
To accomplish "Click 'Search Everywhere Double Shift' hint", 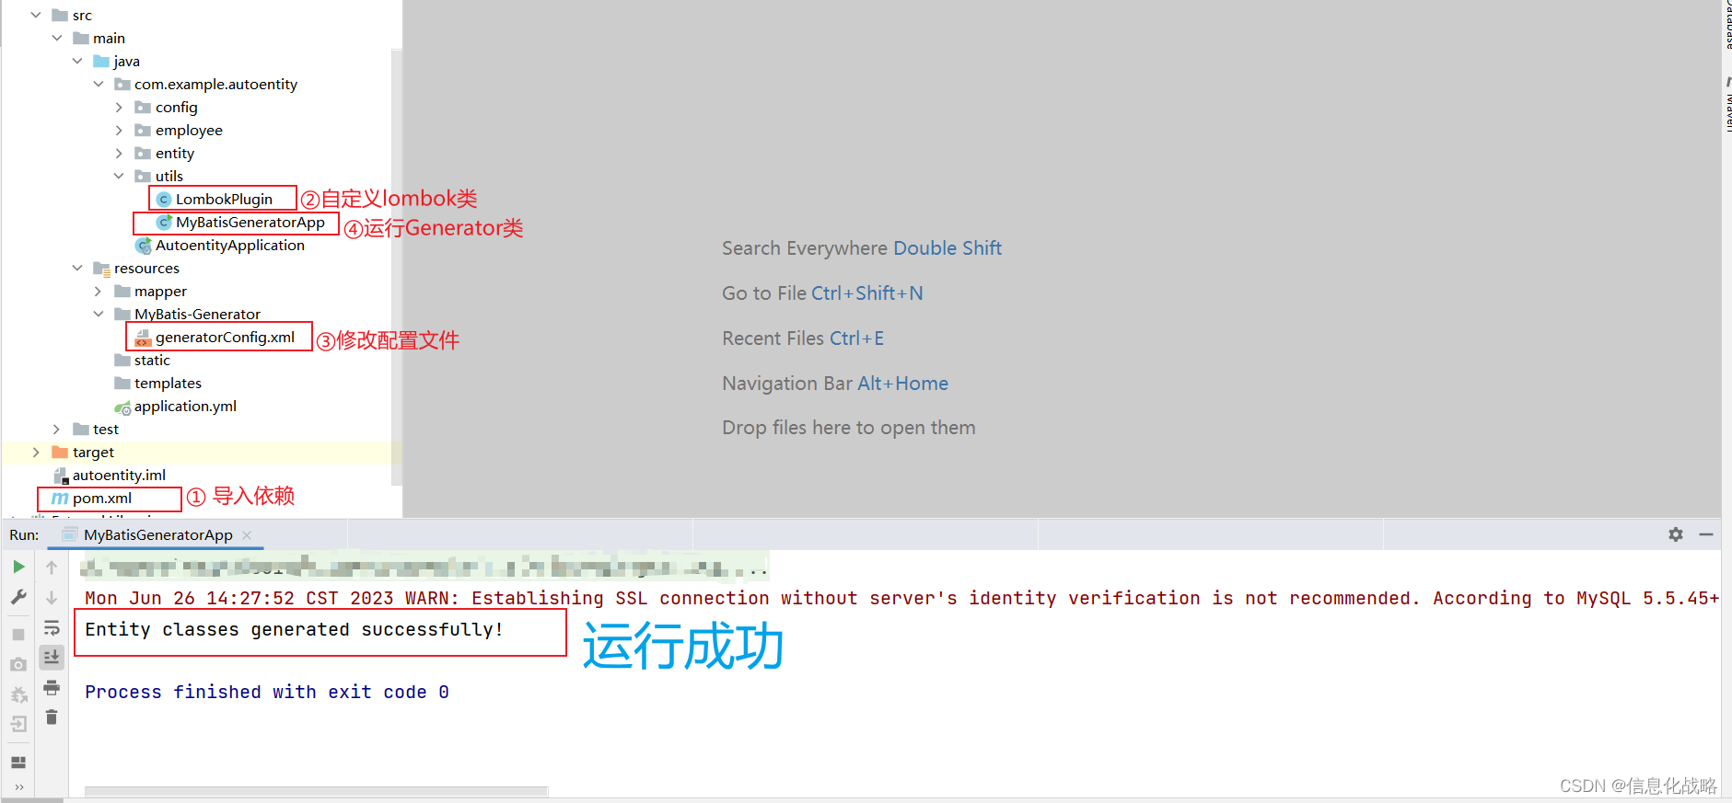I will pyautogui.click(x=862, y=248).
